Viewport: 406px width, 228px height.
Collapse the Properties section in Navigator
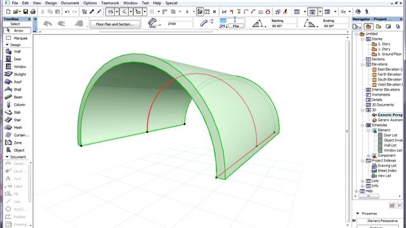click(x=358, y=213)
